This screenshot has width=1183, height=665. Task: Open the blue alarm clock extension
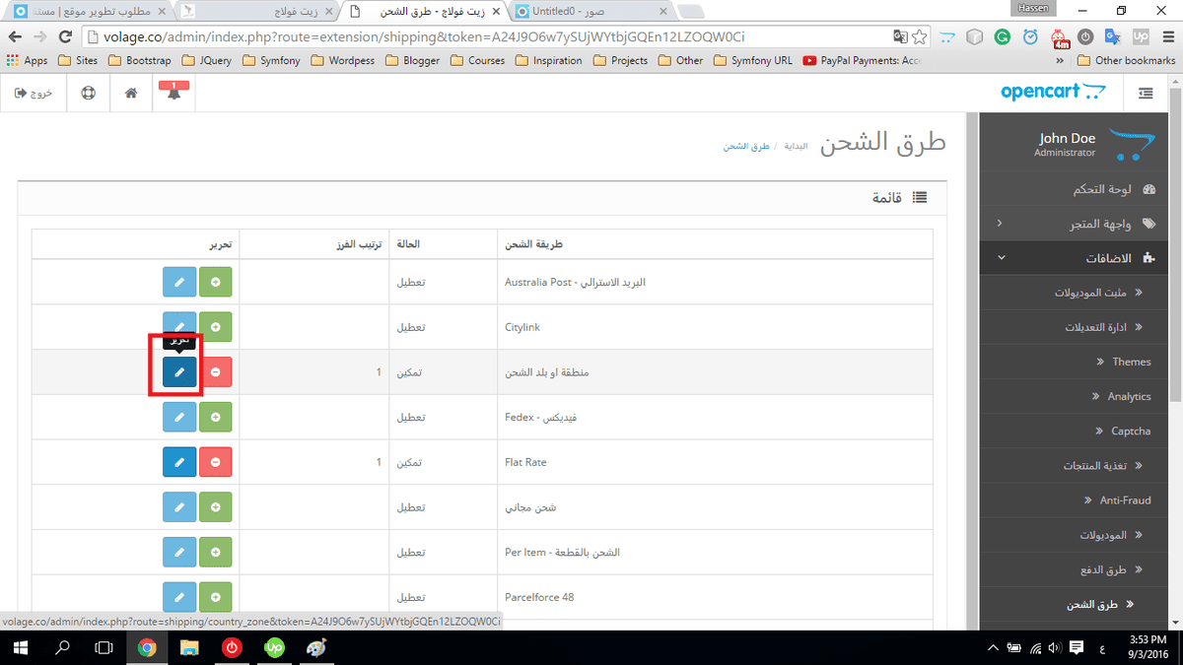pos(1030,36)
